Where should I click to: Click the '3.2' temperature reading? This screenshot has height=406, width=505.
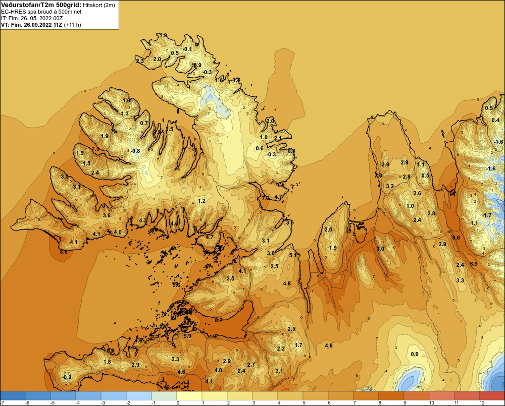tap(390, 186)
